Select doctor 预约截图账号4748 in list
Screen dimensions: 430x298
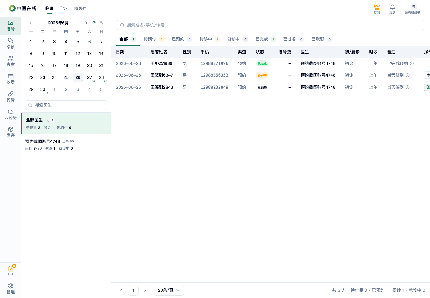tap(66, 145)
